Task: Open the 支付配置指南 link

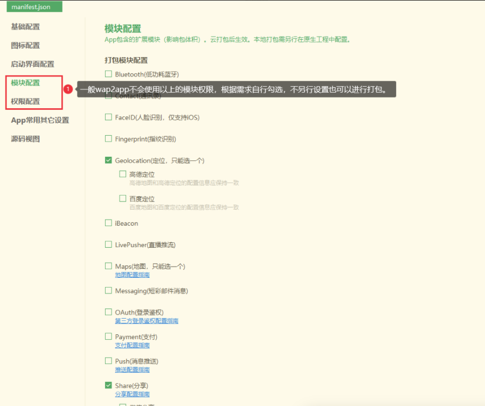Action: coord(132,345)
